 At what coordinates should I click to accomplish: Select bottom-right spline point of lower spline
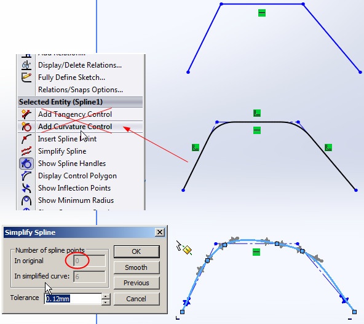(x=355, y=312)
